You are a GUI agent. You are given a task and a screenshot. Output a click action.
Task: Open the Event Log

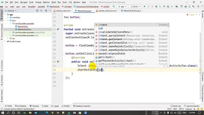[176, 106]
